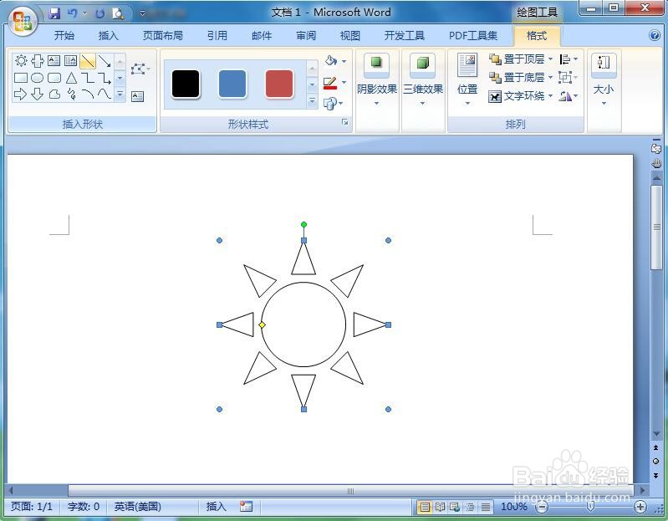This screenshot has width=668, height=521.
Task: Choose the rectangle shape
Action: pyautogui.click(x=20, y=78)
